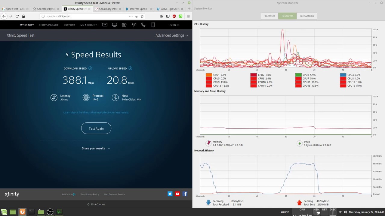Image resolution: width=385 pixels, height=216 pixels.
Task: Open the Xfinity Mobile phone icon
Action: tap(153, 25)
